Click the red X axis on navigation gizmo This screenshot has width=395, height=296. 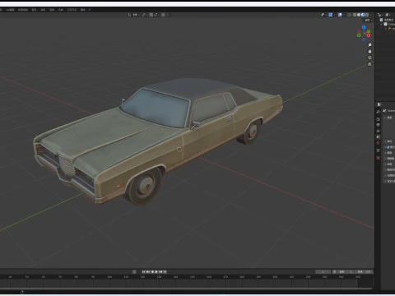(x=369, y=35)
